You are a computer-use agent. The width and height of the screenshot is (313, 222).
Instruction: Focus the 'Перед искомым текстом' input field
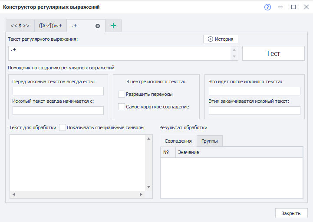pos(58,91)
